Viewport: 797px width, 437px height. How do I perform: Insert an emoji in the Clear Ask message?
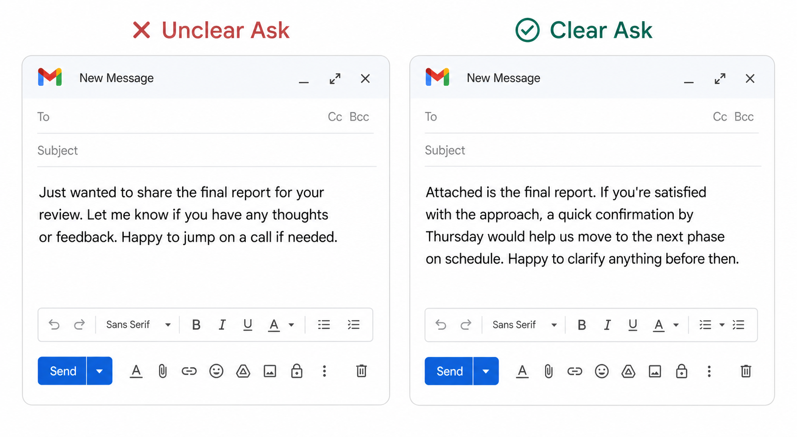[x=602, y=372]
